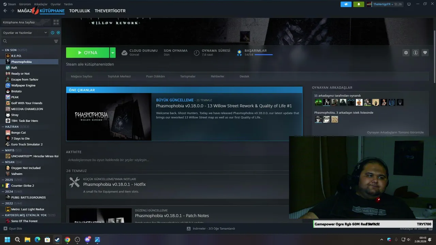Open advanced filter options icon
Viewport: 436px width, 245px height.
tap(56, 41)
